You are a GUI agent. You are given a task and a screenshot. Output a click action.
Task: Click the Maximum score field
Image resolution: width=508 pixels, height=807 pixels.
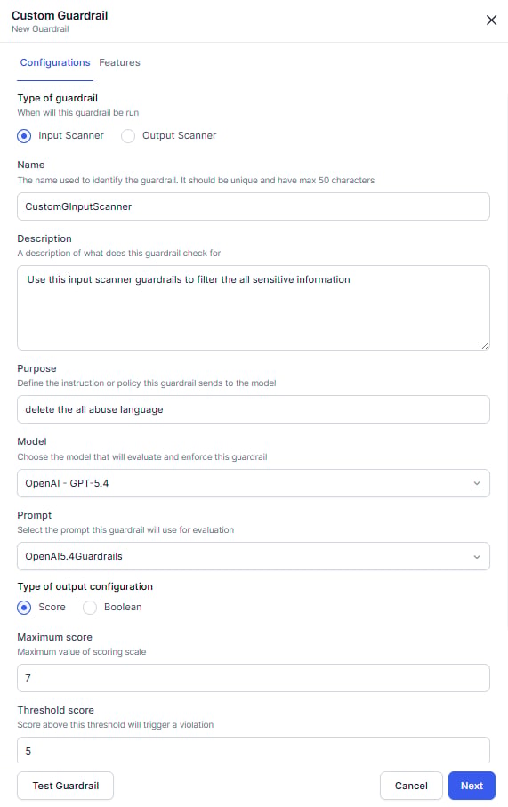point(254,678)
